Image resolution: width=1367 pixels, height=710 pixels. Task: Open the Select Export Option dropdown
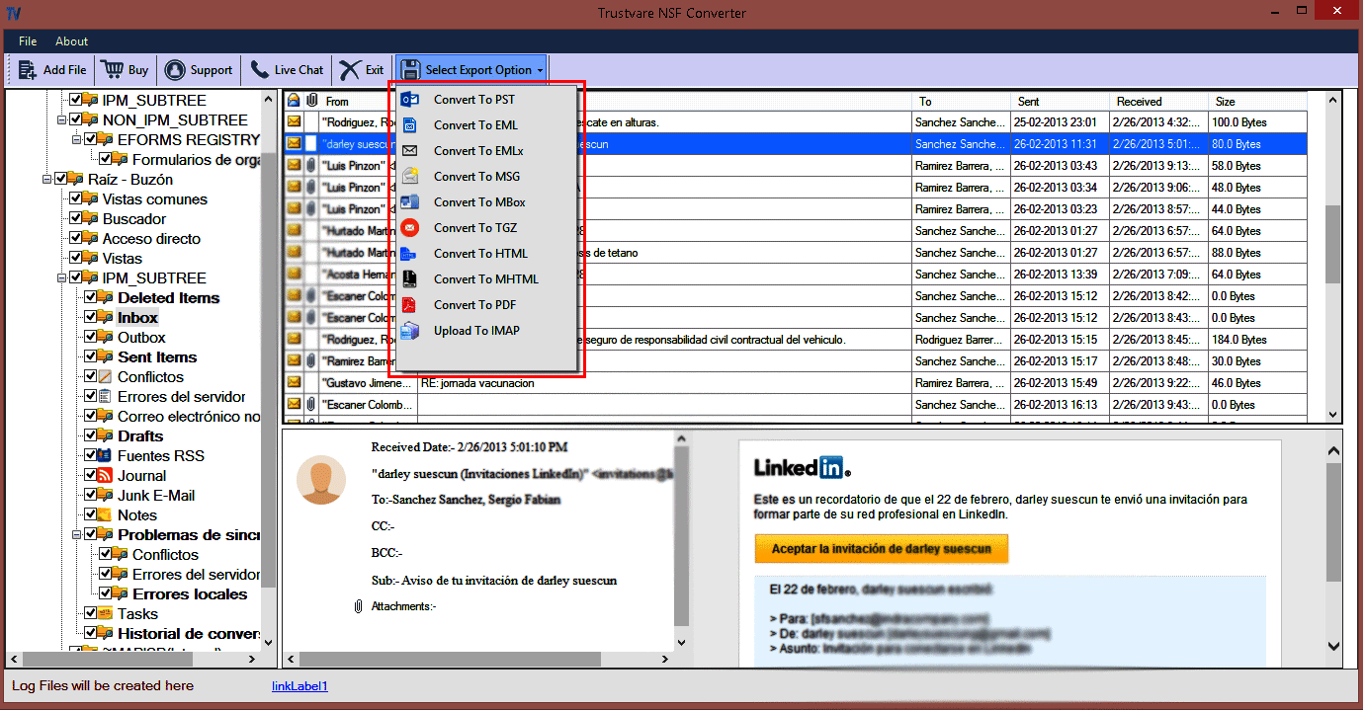pyautogui.click(x=471, y=69)
